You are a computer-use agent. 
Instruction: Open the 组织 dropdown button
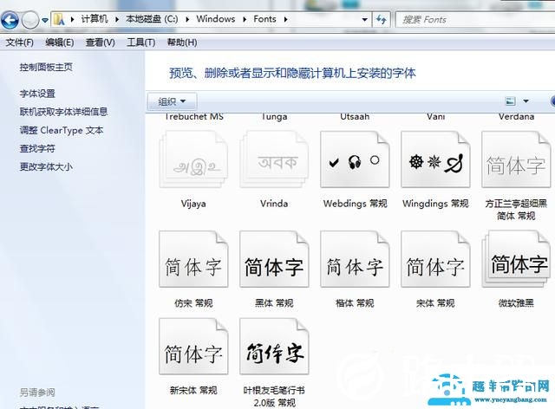(172, 101)
